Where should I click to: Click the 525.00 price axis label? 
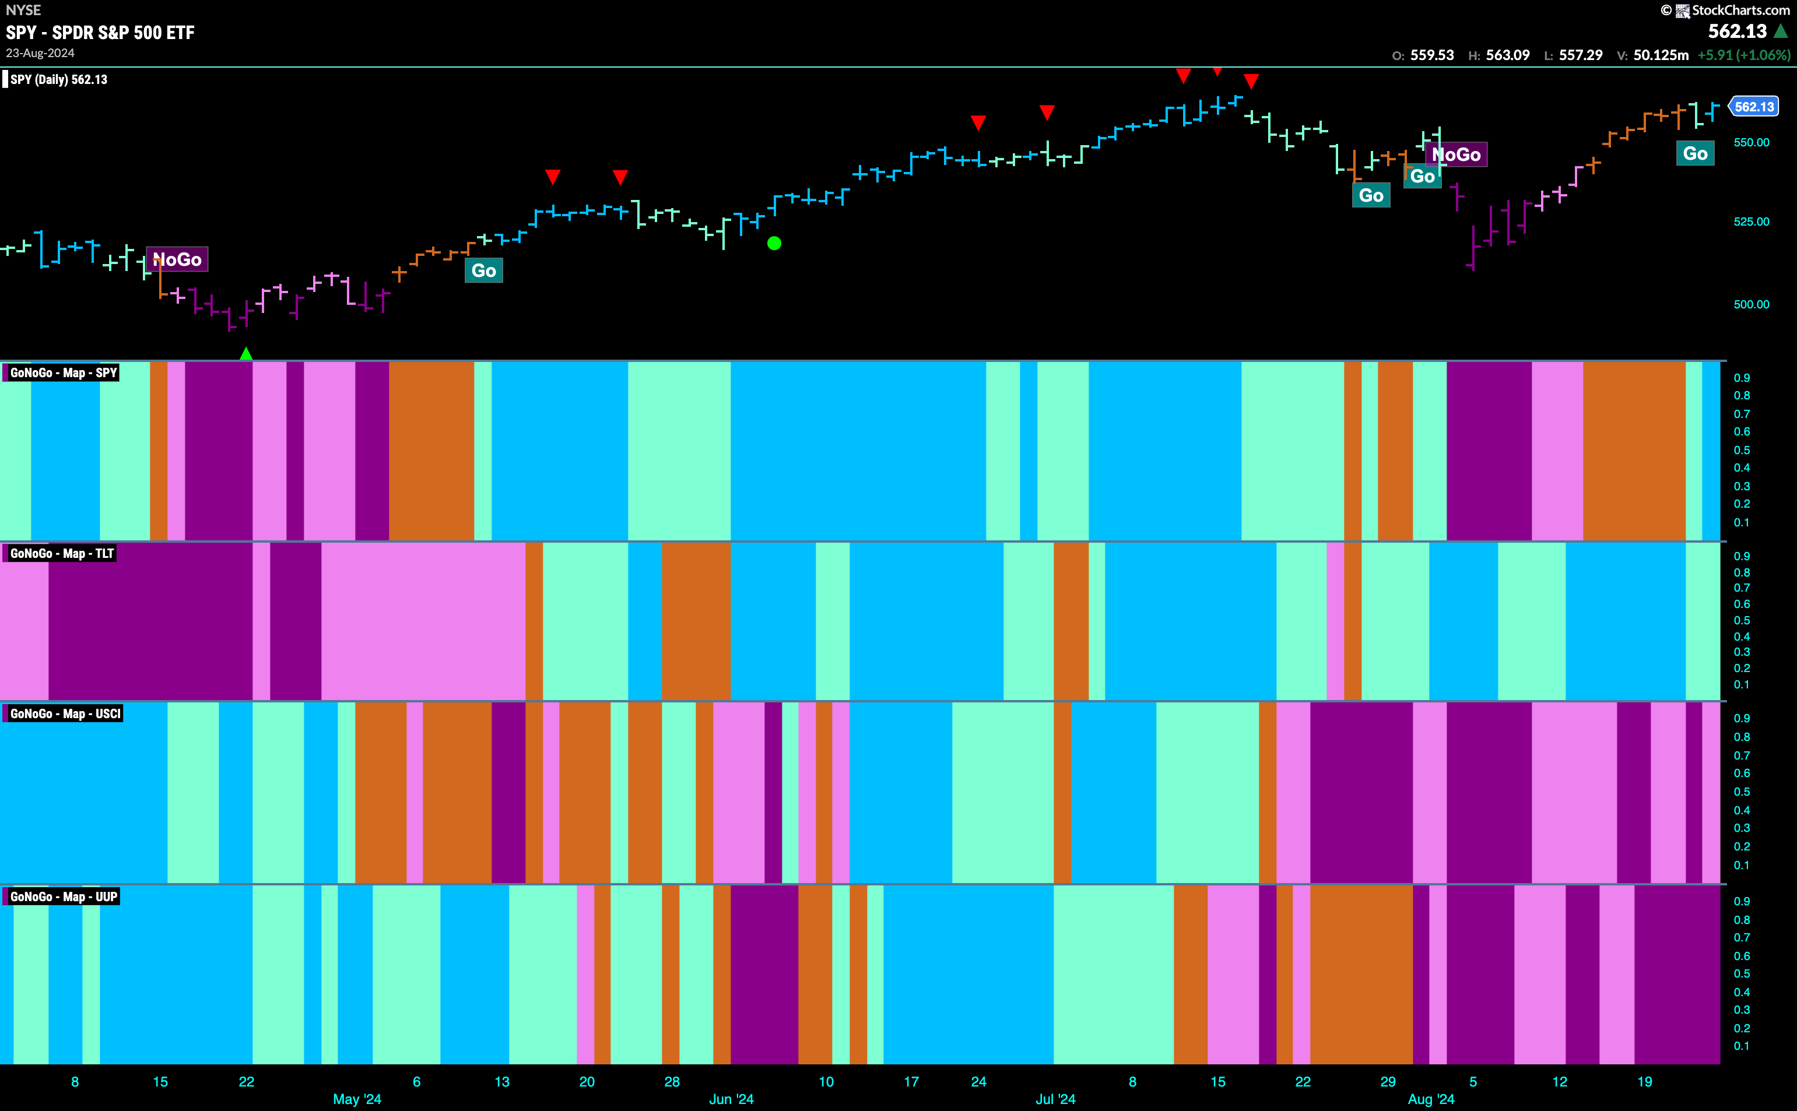click(x=1752, y=222)
